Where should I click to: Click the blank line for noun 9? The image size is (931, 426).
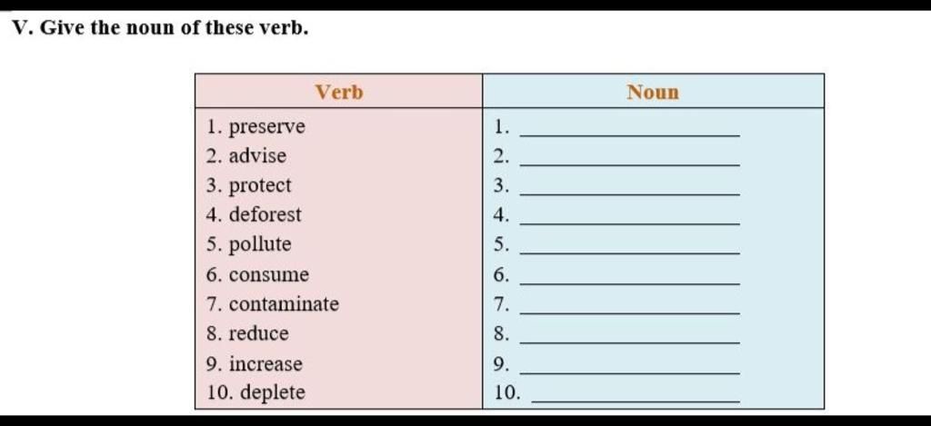click(x=629, y=372)
